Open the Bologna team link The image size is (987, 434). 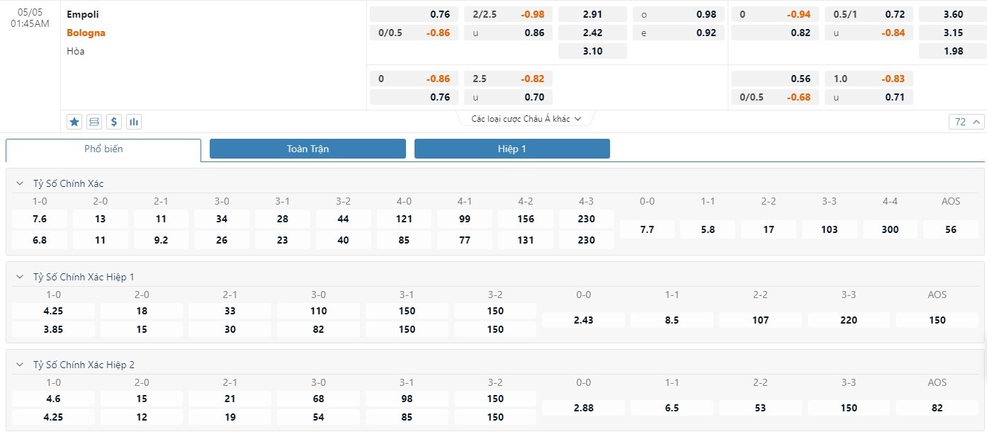86,33
